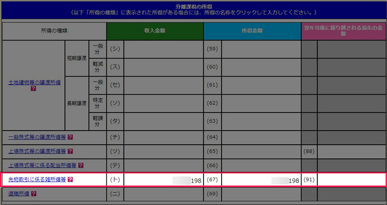Open the 上場株式等に係る配当所得等 link
The width and height of the screenshot is (387, 205).
pos(42,166)
